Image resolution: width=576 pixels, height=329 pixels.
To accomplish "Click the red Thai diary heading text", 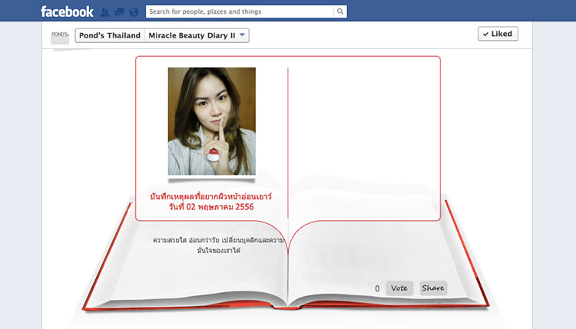I will click(x=211, y=196).
